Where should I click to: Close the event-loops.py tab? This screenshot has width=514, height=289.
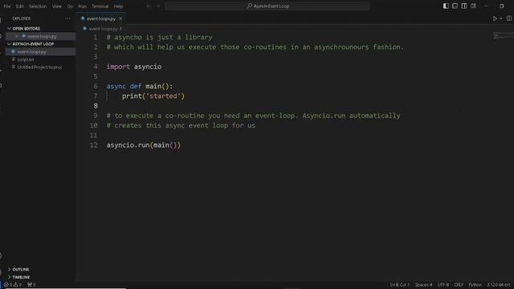pyautogui.click(x=120, y=18)
